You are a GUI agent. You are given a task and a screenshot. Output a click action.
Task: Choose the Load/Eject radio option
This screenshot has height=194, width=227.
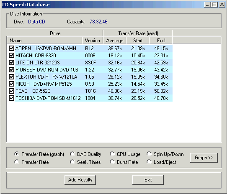click(149, 162)
